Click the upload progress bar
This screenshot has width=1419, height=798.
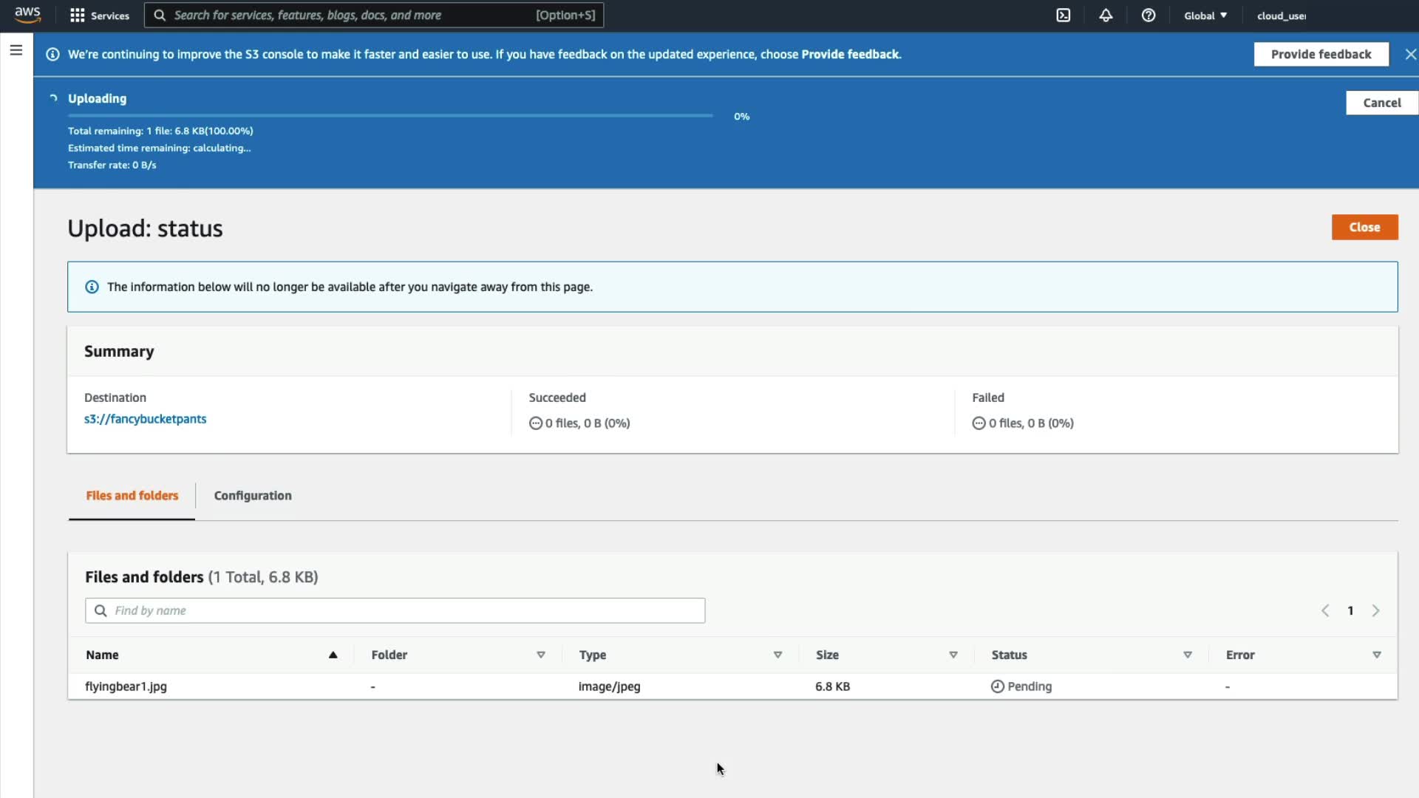pos(390,116)
